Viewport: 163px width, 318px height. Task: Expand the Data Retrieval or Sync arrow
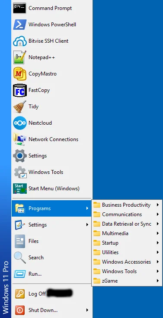pos(158,224)
